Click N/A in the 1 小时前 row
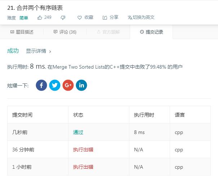This screenshot has width=218, height=190. tap(138, 167)
